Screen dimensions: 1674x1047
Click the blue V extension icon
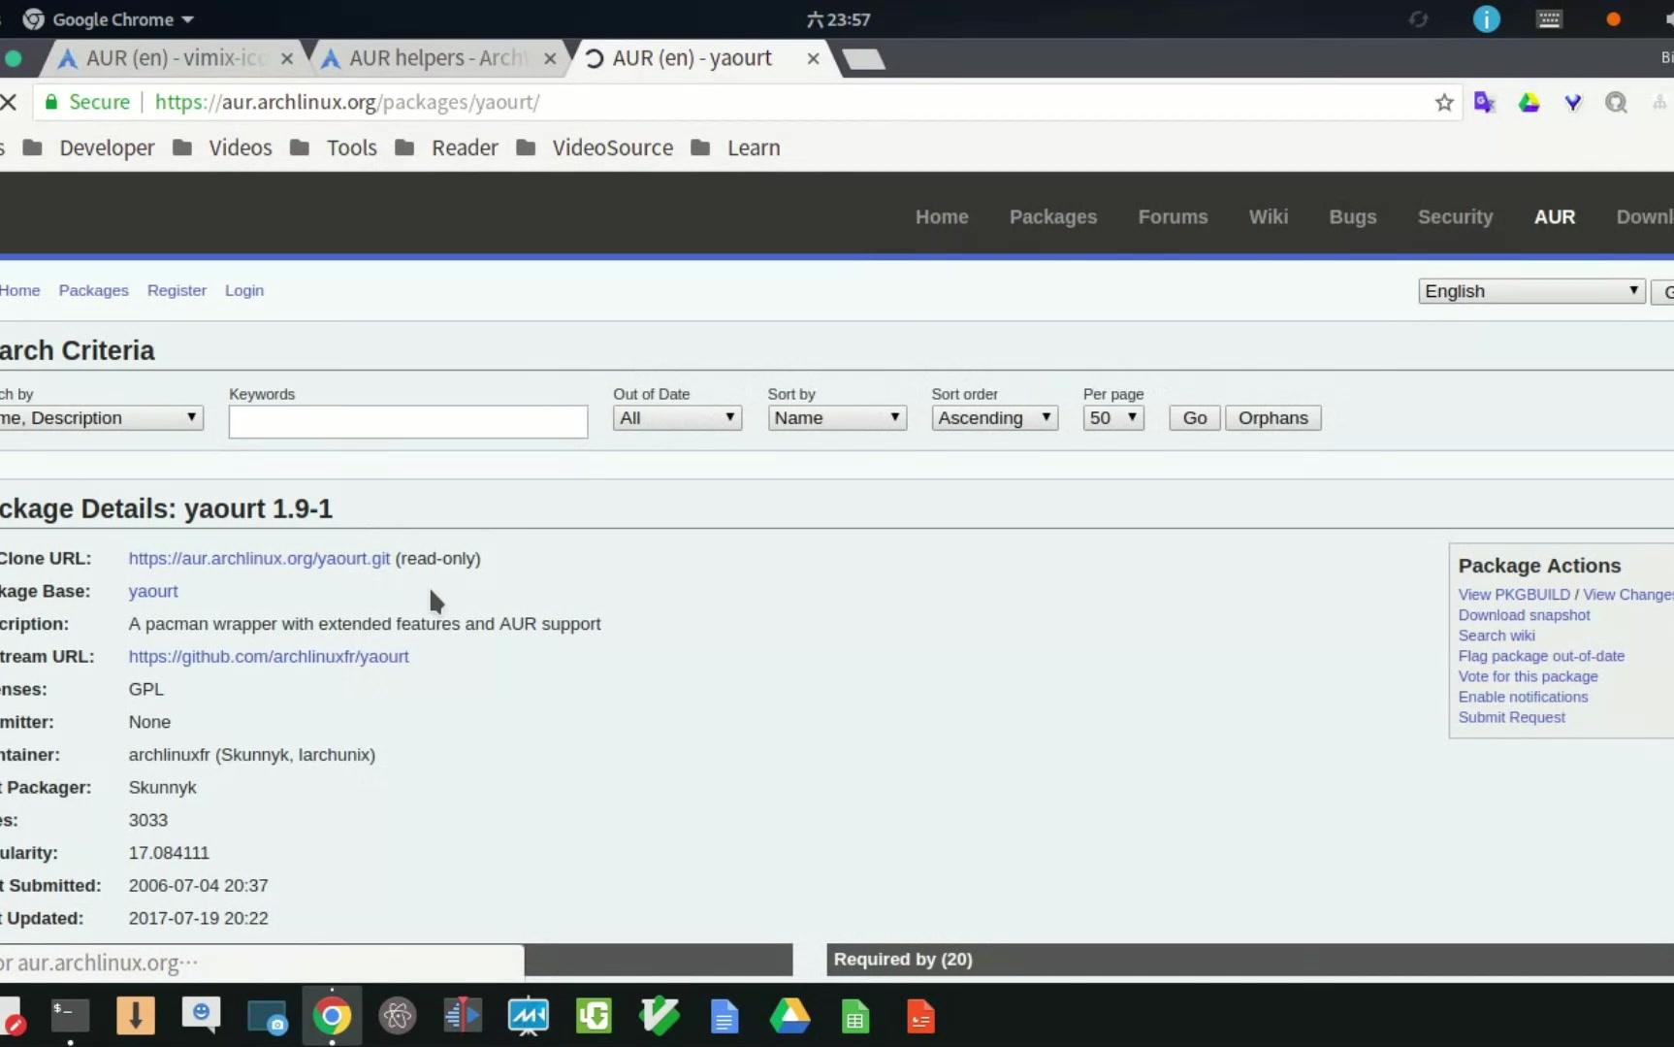[1573, 102]
